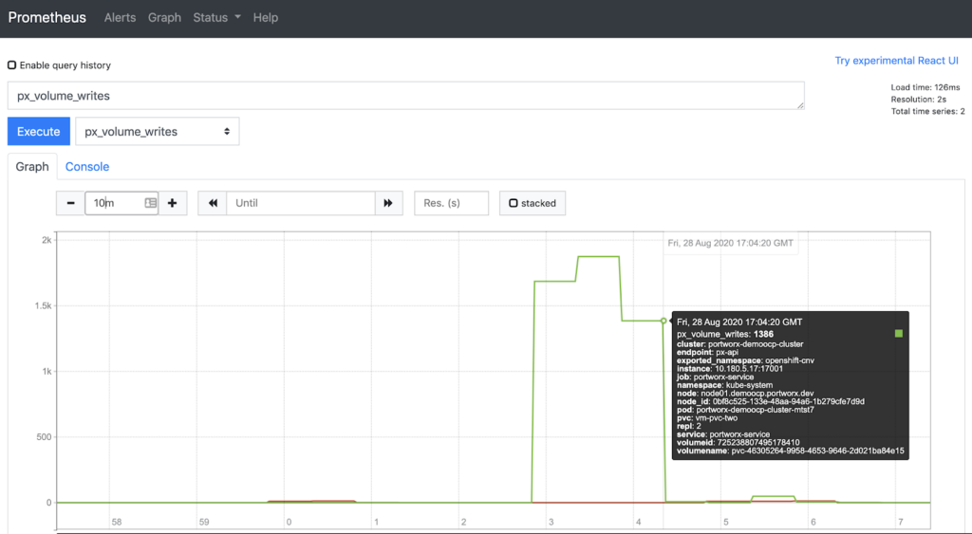Click the icon inside the range input

150,203
